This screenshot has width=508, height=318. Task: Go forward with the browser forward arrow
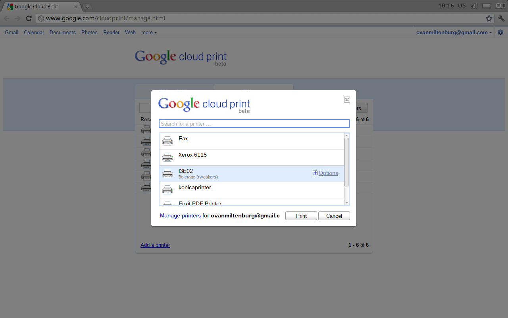(x=17, y=18)
